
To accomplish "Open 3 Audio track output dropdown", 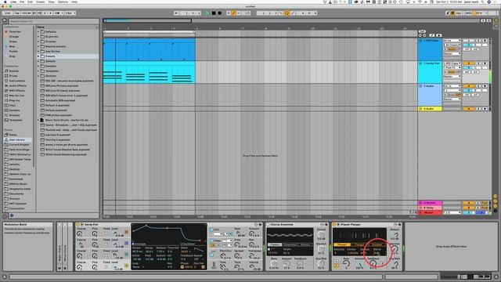I will 452,99.
